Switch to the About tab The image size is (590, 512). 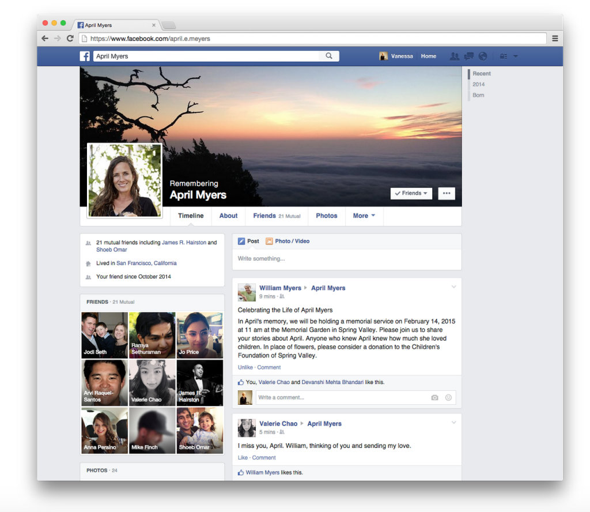tap(228, 216)
